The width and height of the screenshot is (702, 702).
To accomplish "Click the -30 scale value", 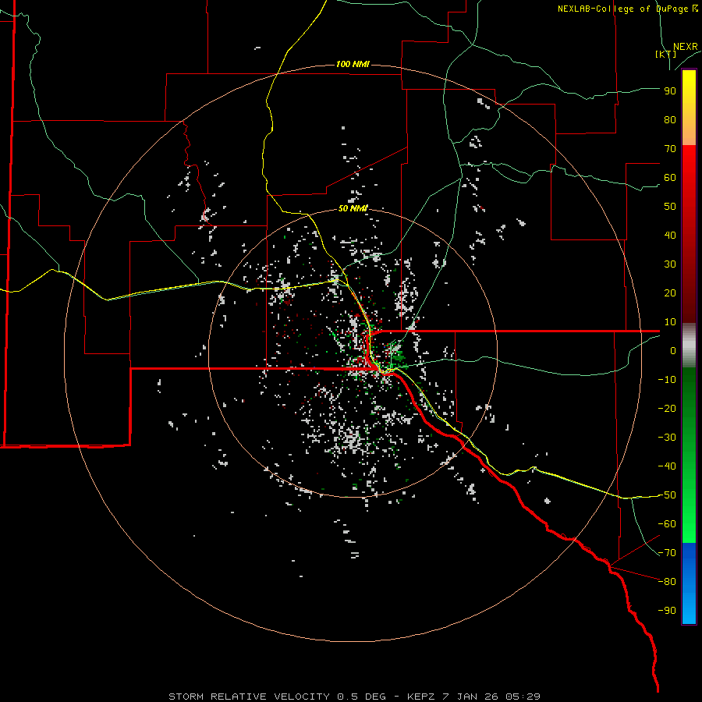I will 667,438.
